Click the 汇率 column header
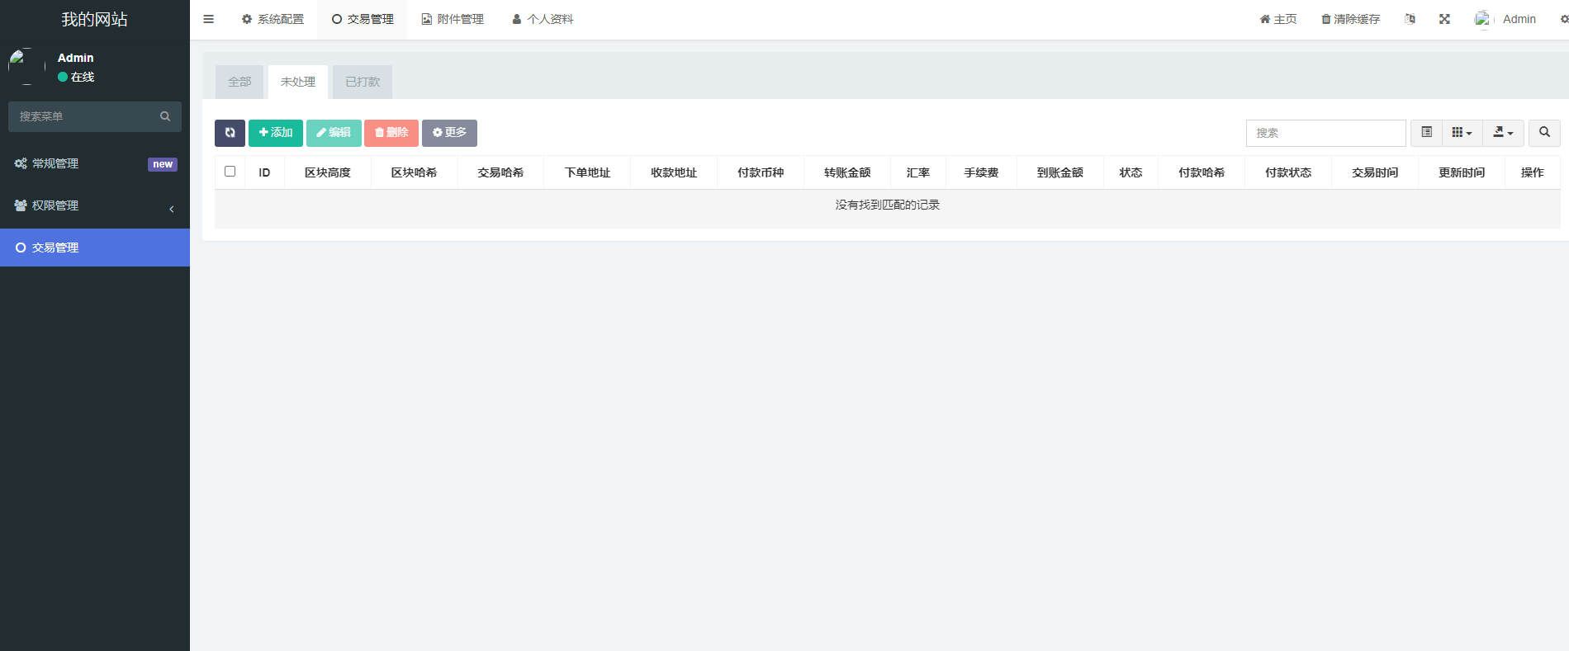Screen dimensions: 1569x651 pyautogui.click(x=918, y=172)
